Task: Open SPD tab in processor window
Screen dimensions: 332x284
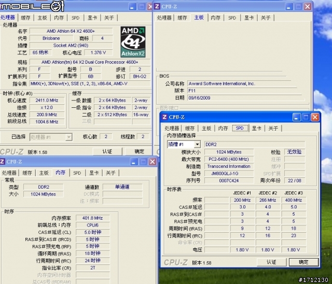Action: 76,18
